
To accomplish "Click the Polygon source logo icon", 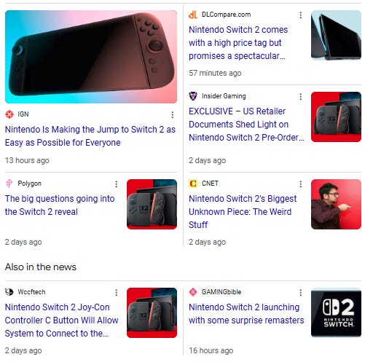I will (x=9, y=184).
